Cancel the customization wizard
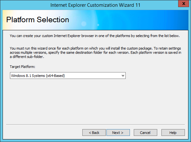This screenshot has width=191, height=142. [145, 132]
